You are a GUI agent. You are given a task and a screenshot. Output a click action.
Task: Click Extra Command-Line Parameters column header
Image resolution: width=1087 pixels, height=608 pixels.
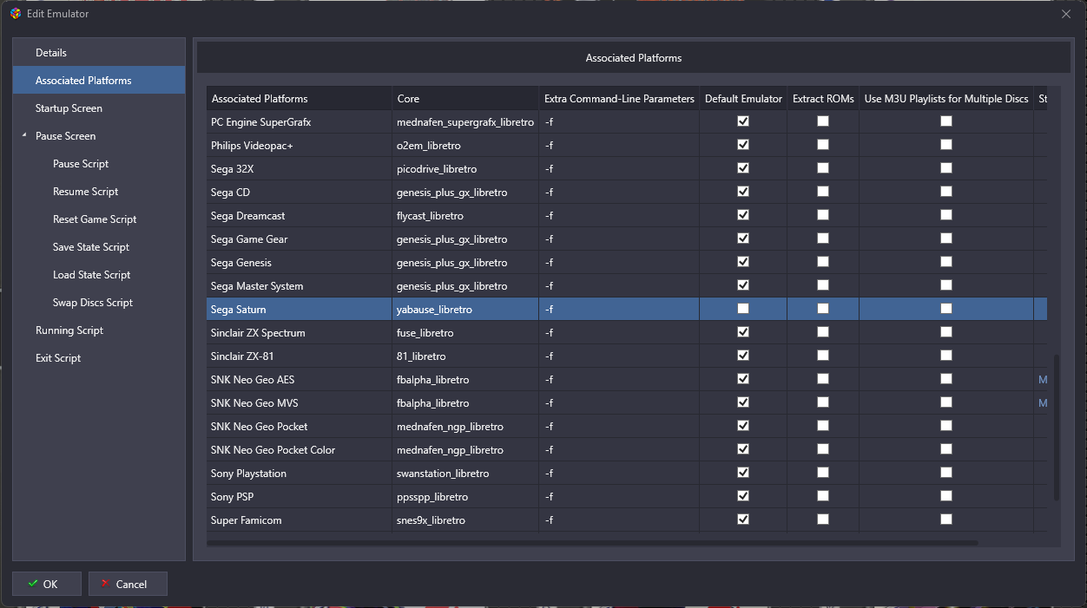pos(619,99)
